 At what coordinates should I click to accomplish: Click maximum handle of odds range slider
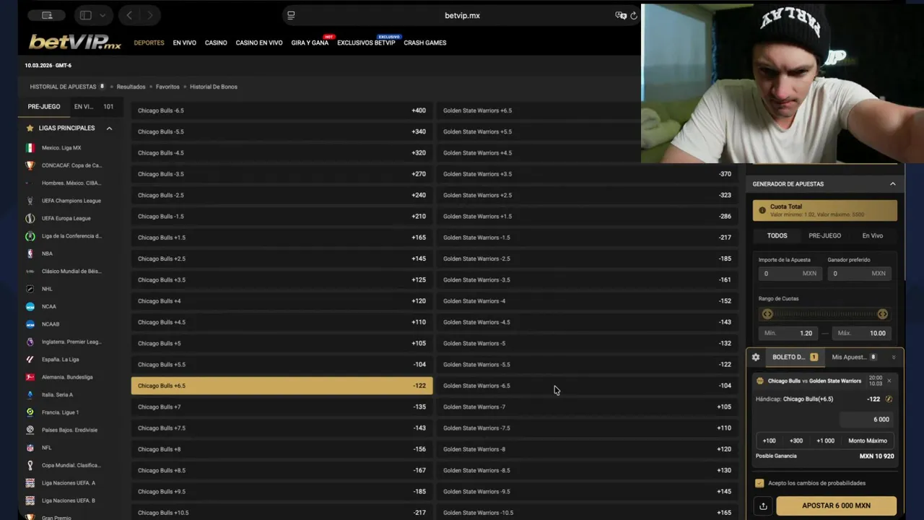(x=882, y=314)
